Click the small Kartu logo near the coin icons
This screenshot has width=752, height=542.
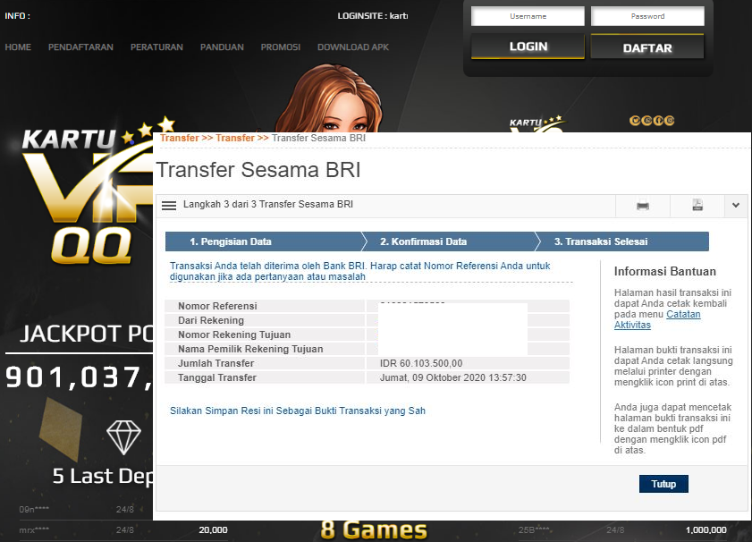(x=537, y=124)
